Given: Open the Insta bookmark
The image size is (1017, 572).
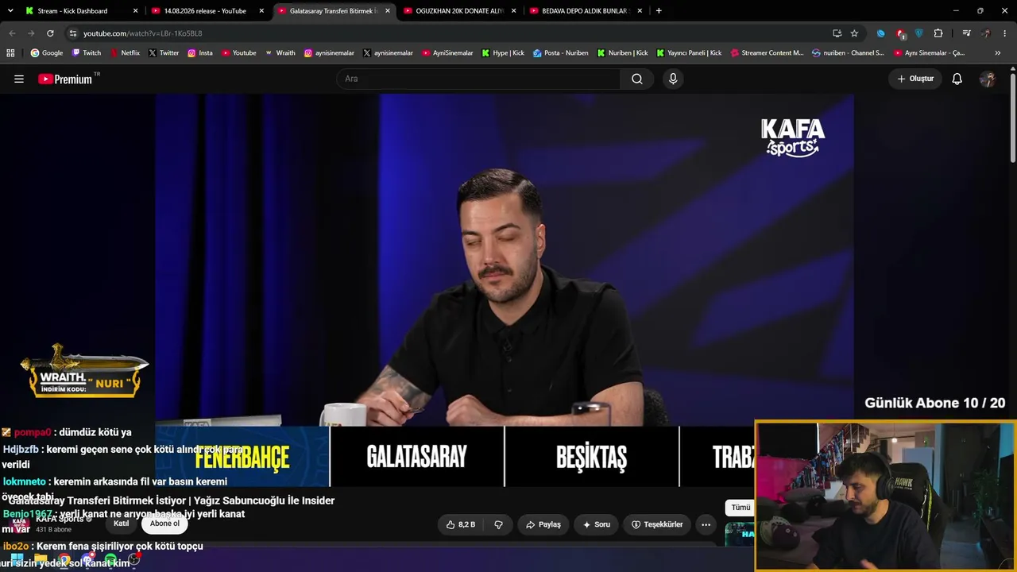Looking at the screenshot, I should [200, 53].
